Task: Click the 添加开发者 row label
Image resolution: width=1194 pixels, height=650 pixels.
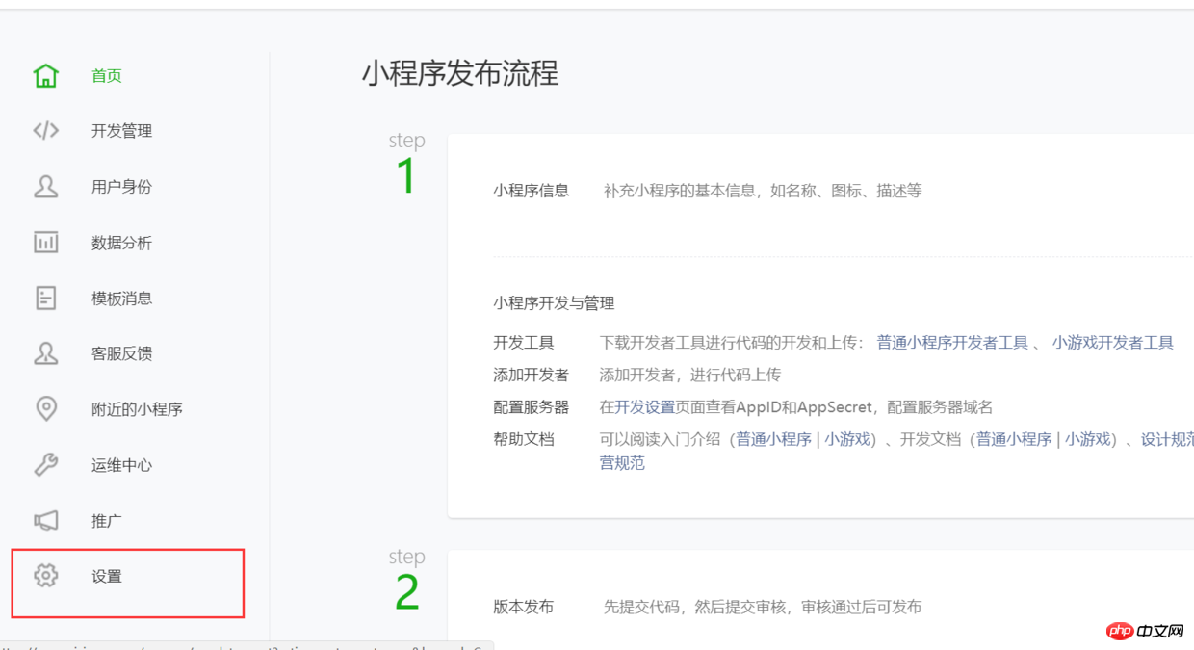Action: tap(532, 376)
